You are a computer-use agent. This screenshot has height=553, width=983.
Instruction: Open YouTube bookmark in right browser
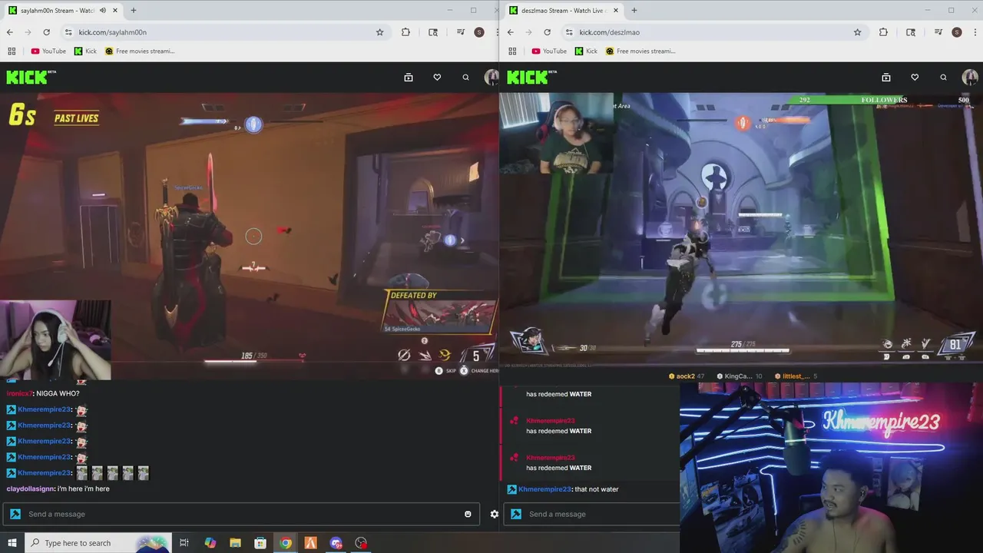tap(549, 51)
